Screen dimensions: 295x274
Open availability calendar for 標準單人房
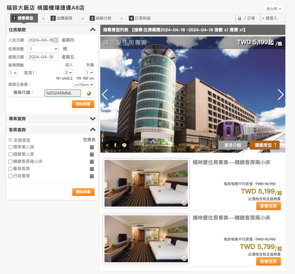[x=92, y=147]
